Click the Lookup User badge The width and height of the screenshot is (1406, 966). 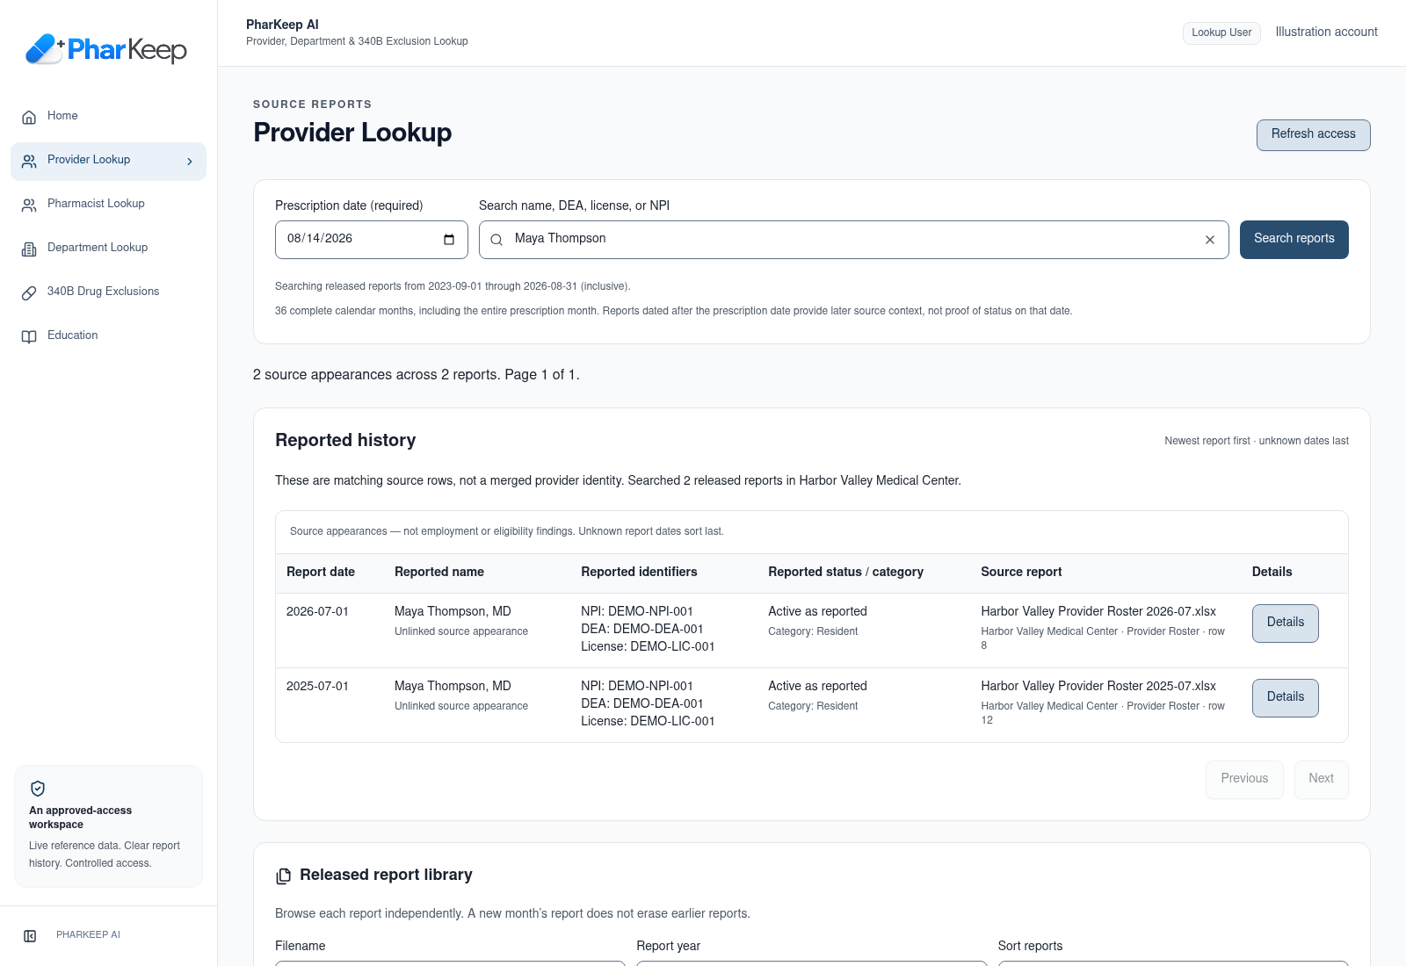click(1221, 32)
